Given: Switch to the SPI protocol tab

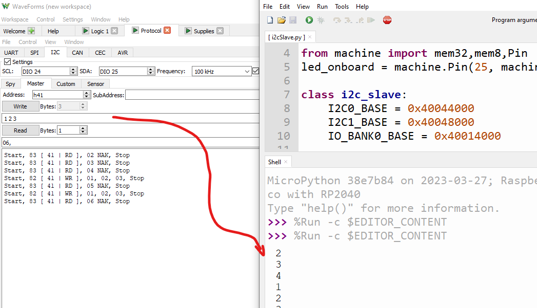Looking at the screenshot, I should click(x=34, y=52).
